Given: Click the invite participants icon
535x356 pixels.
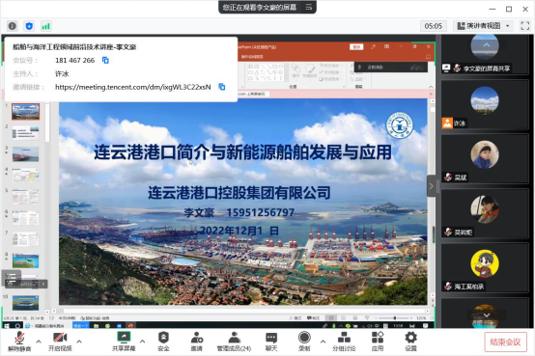Looking at the screenshot, I should [197, 342].
